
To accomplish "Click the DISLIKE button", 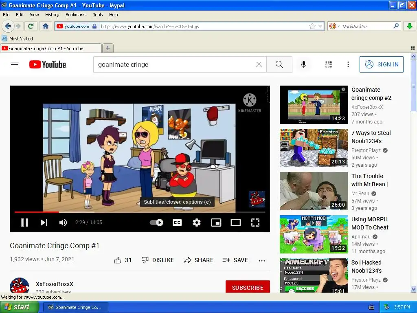I will 158,260.
